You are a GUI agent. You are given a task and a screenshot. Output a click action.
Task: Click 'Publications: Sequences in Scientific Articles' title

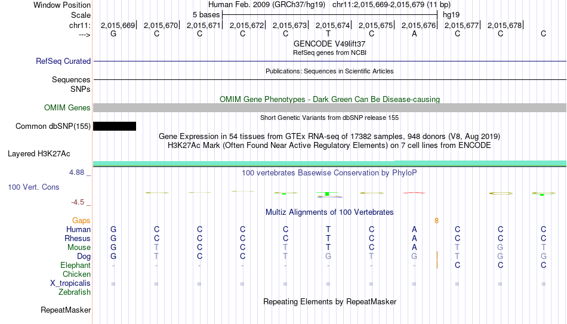coord(329,71)
